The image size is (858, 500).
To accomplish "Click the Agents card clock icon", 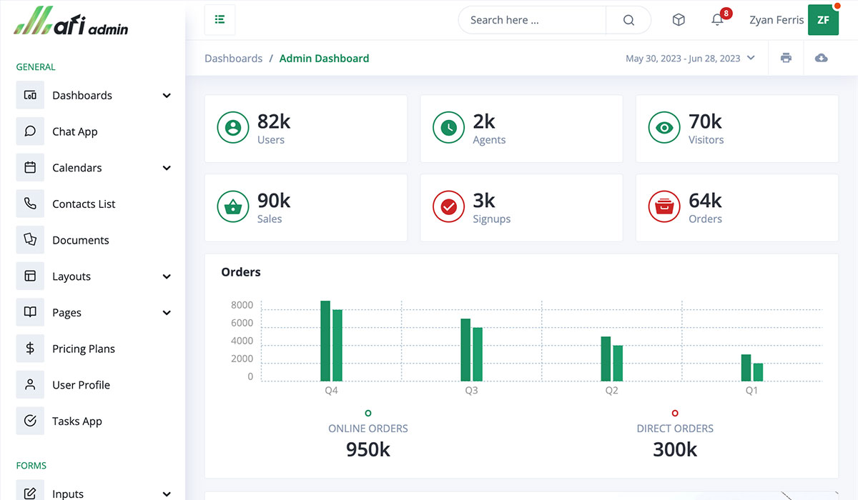I will (448, 129).
